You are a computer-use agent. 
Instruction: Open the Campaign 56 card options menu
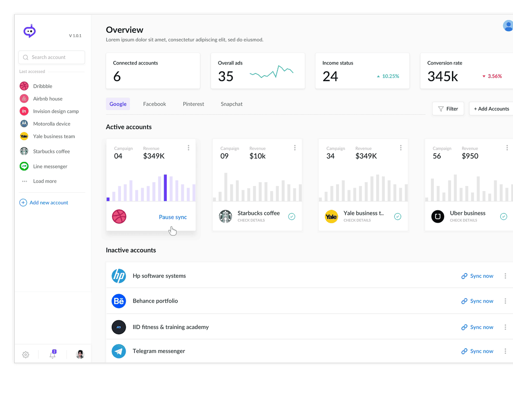tap(507, 147)
